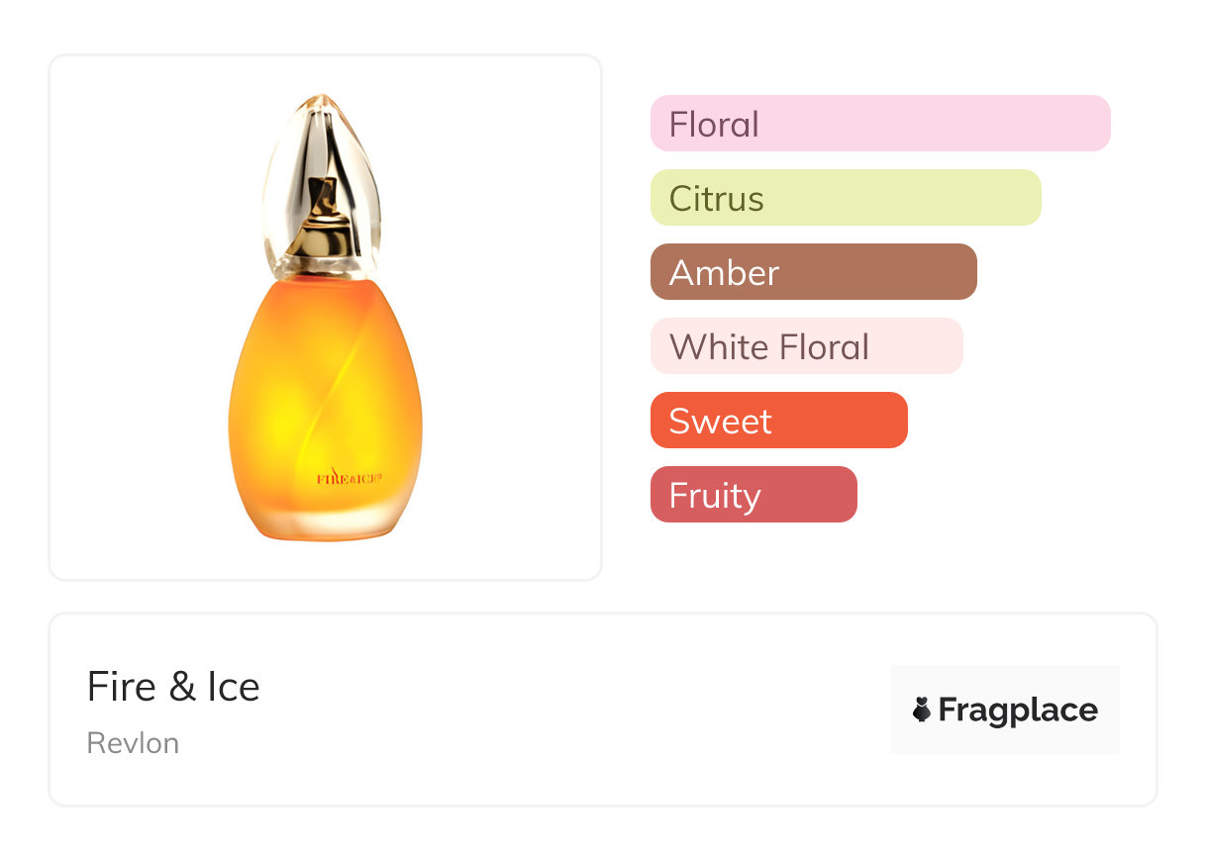Select the orange Sweet accord bar
This screenshot has width=1206, height=855.
click(778, 421)
